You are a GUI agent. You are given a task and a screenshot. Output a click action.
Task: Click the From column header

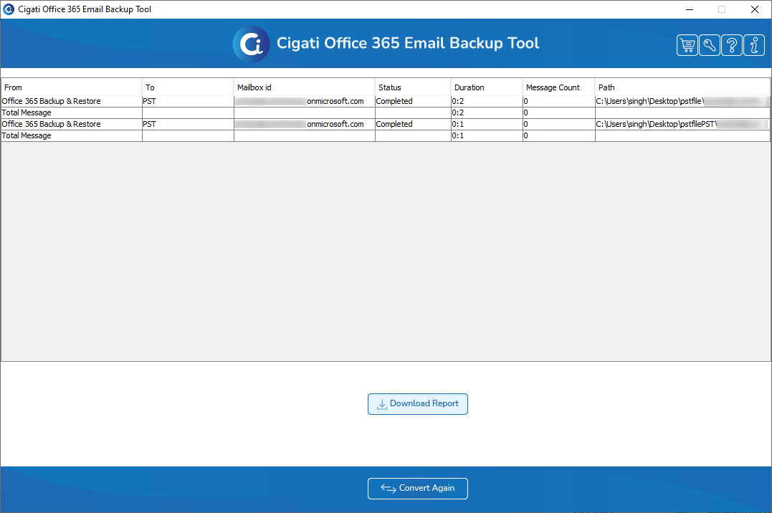pos(72,87)
